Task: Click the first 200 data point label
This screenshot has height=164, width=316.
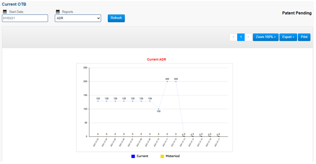Action: [x=167, y=79]
